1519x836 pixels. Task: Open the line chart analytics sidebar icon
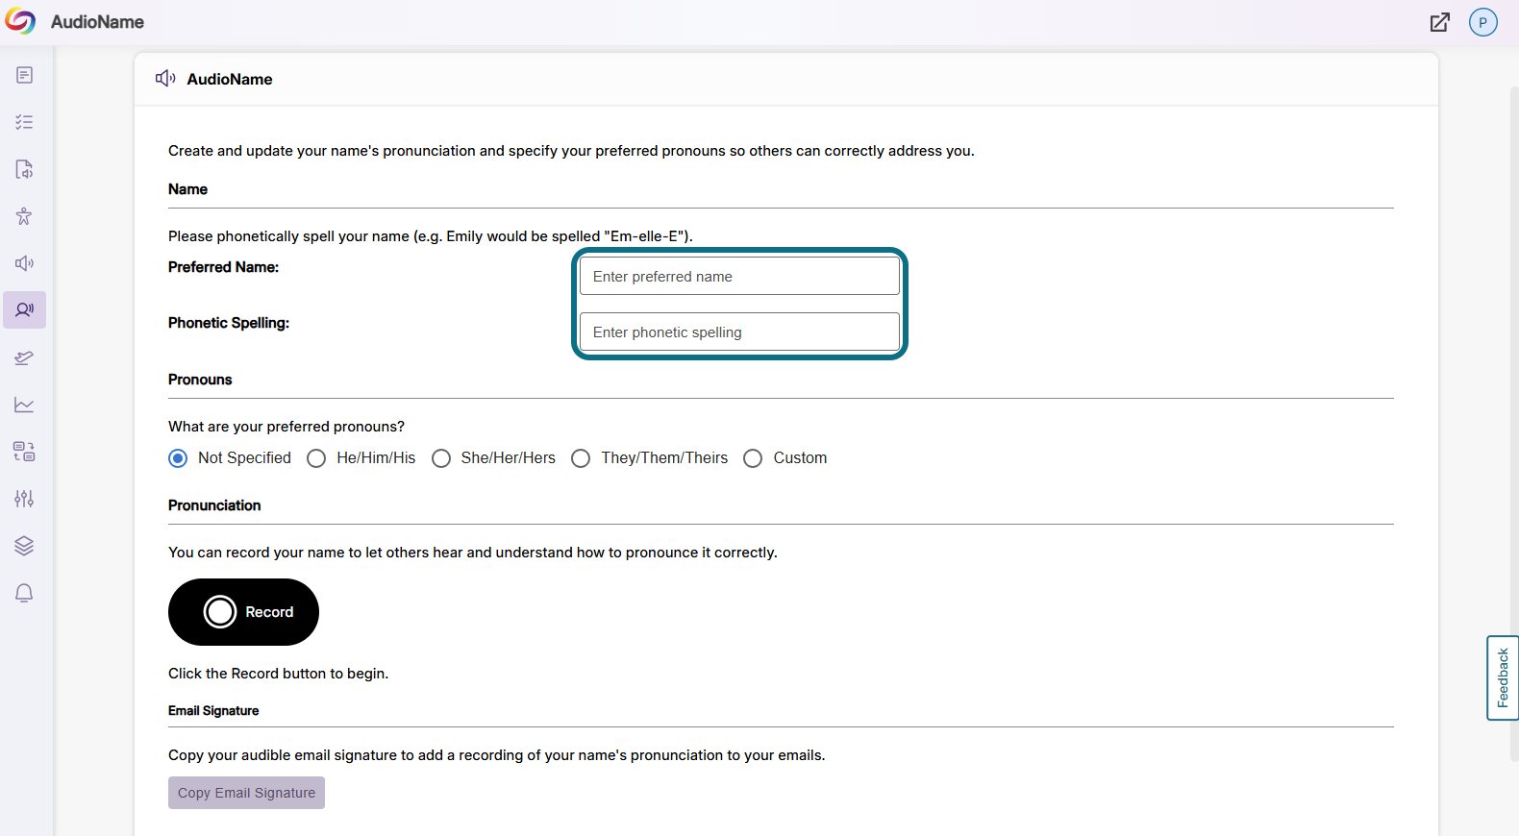24,405
